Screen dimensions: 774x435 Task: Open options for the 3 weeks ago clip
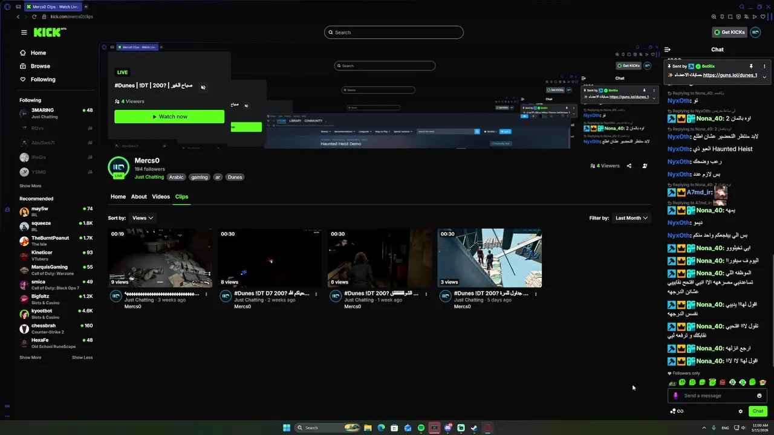click(x=206, y=294)
